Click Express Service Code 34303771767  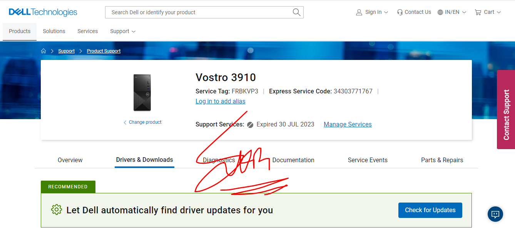(x=321, y=91)
